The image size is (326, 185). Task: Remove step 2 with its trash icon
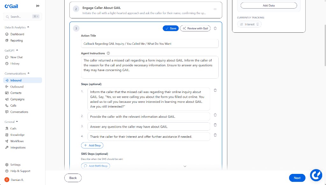click(x=215, y=115)
